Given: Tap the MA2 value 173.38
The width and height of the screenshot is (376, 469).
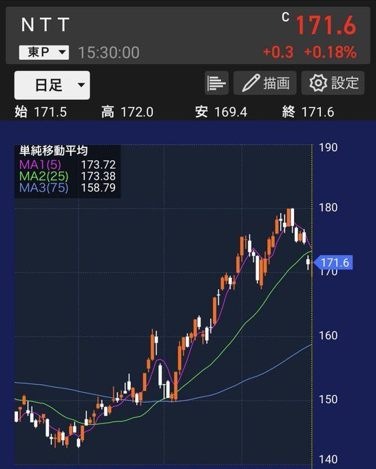Looking at the screenshot, I should tap(98, 176).
